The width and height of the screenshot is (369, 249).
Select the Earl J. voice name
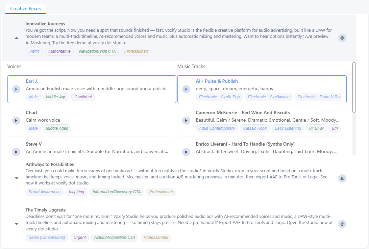click(x=32, y=81)
